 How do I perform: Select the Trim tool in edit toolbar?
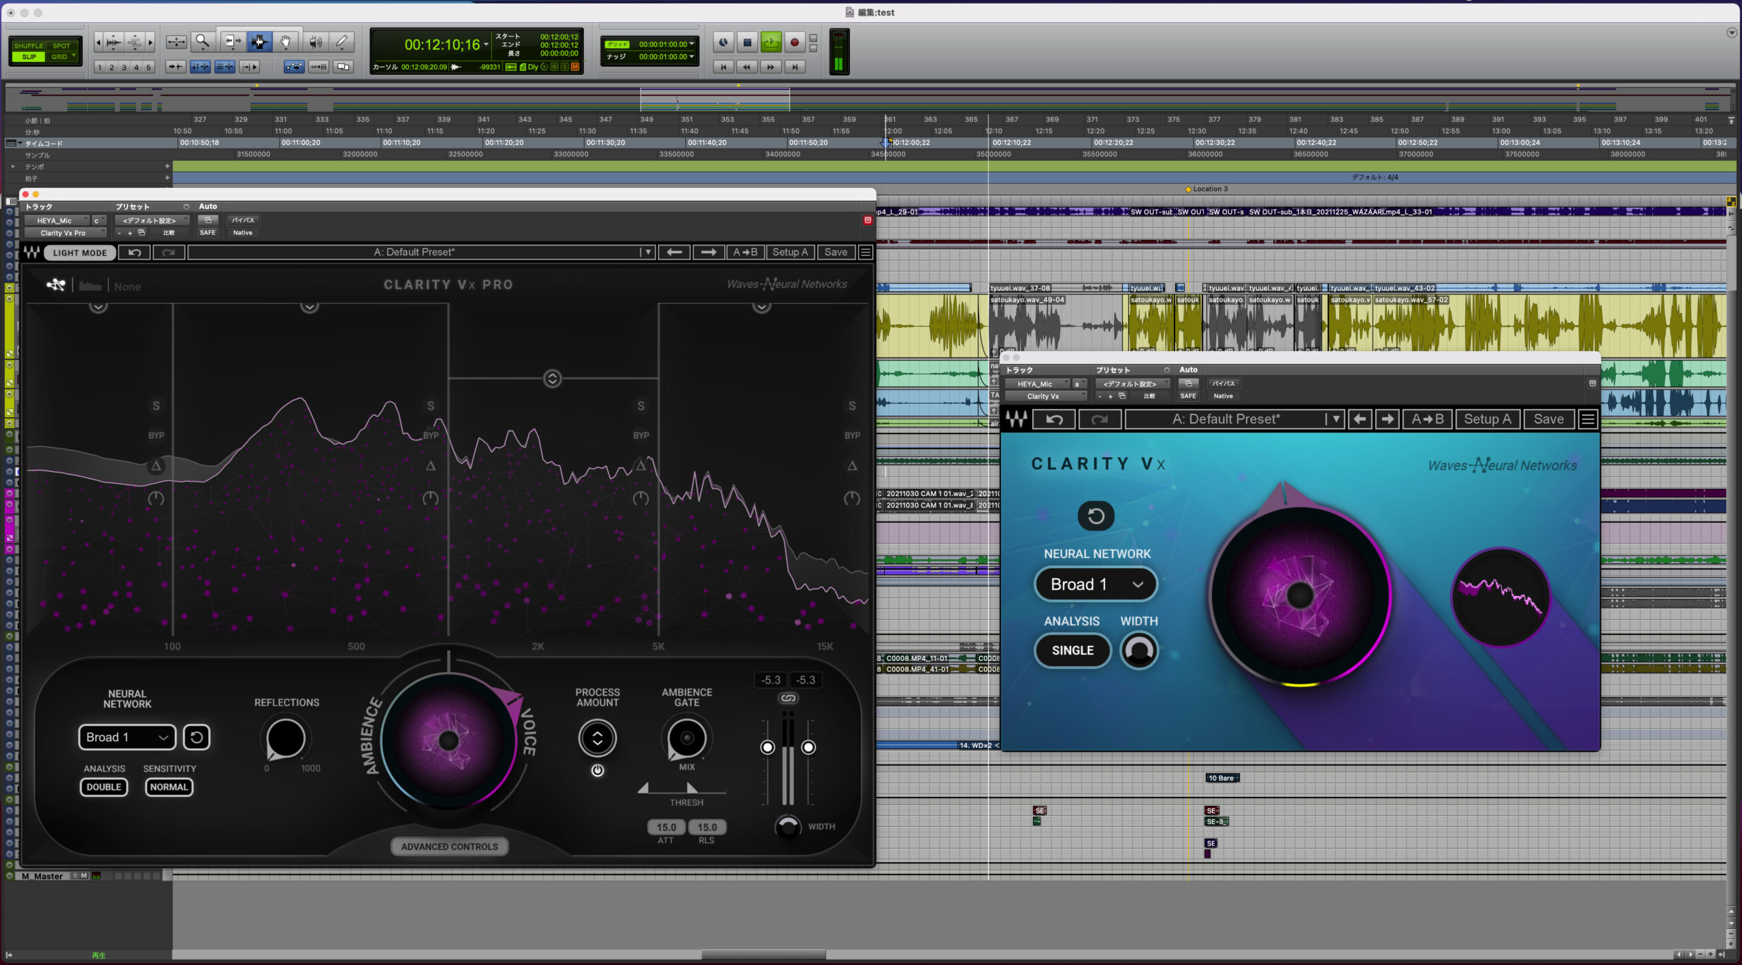[232, 43]
